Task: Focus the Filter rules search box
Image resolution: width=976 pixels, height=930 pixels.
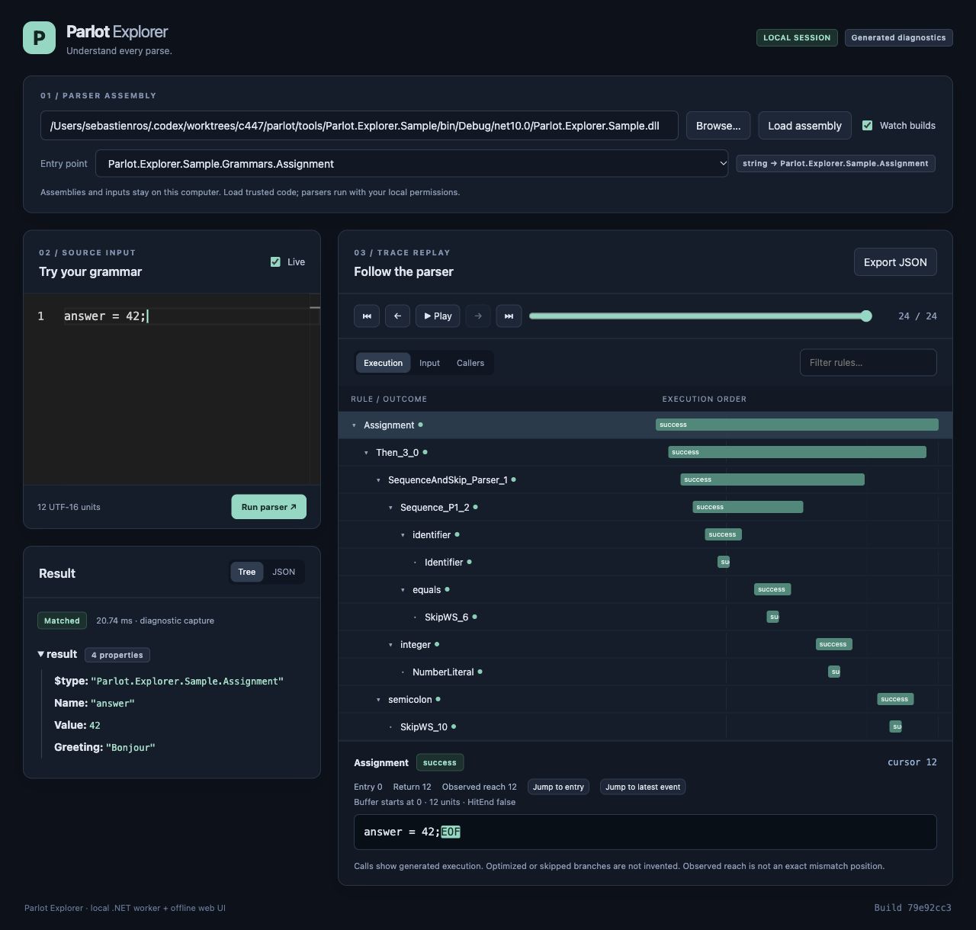Action: coord(868,363)
